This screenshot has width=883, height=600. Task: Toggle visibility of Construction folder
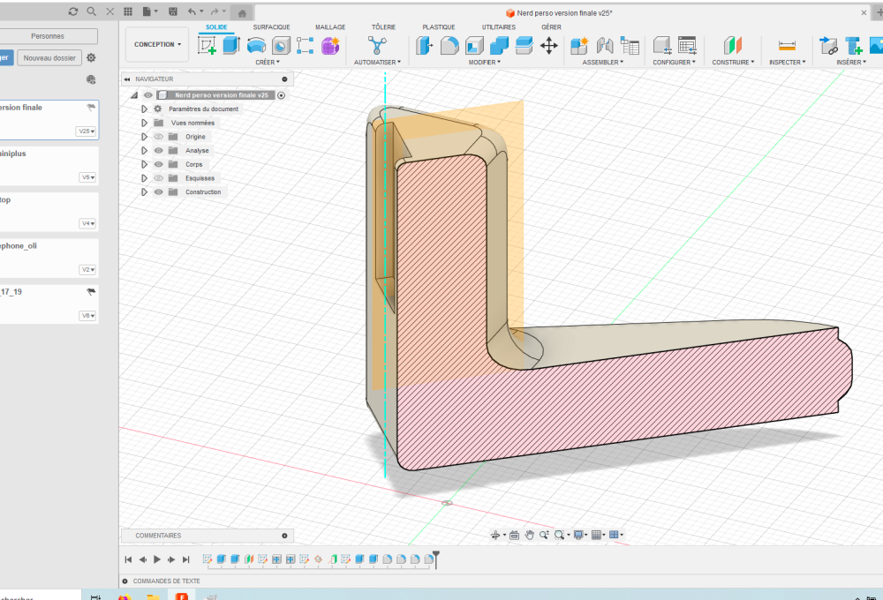click(159, 192)
